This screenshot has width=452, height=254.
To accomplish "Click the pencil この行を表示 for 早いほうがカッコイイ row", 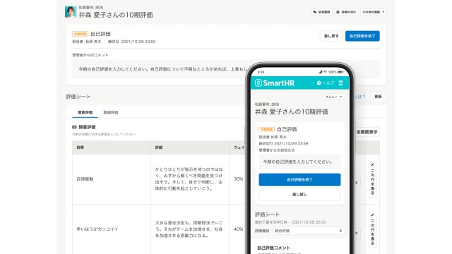I will (x=372, y=229).
